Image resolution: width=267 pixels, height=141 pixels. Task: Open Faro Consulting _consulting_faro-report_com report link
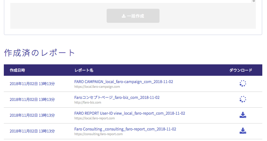tap(125, 129)
